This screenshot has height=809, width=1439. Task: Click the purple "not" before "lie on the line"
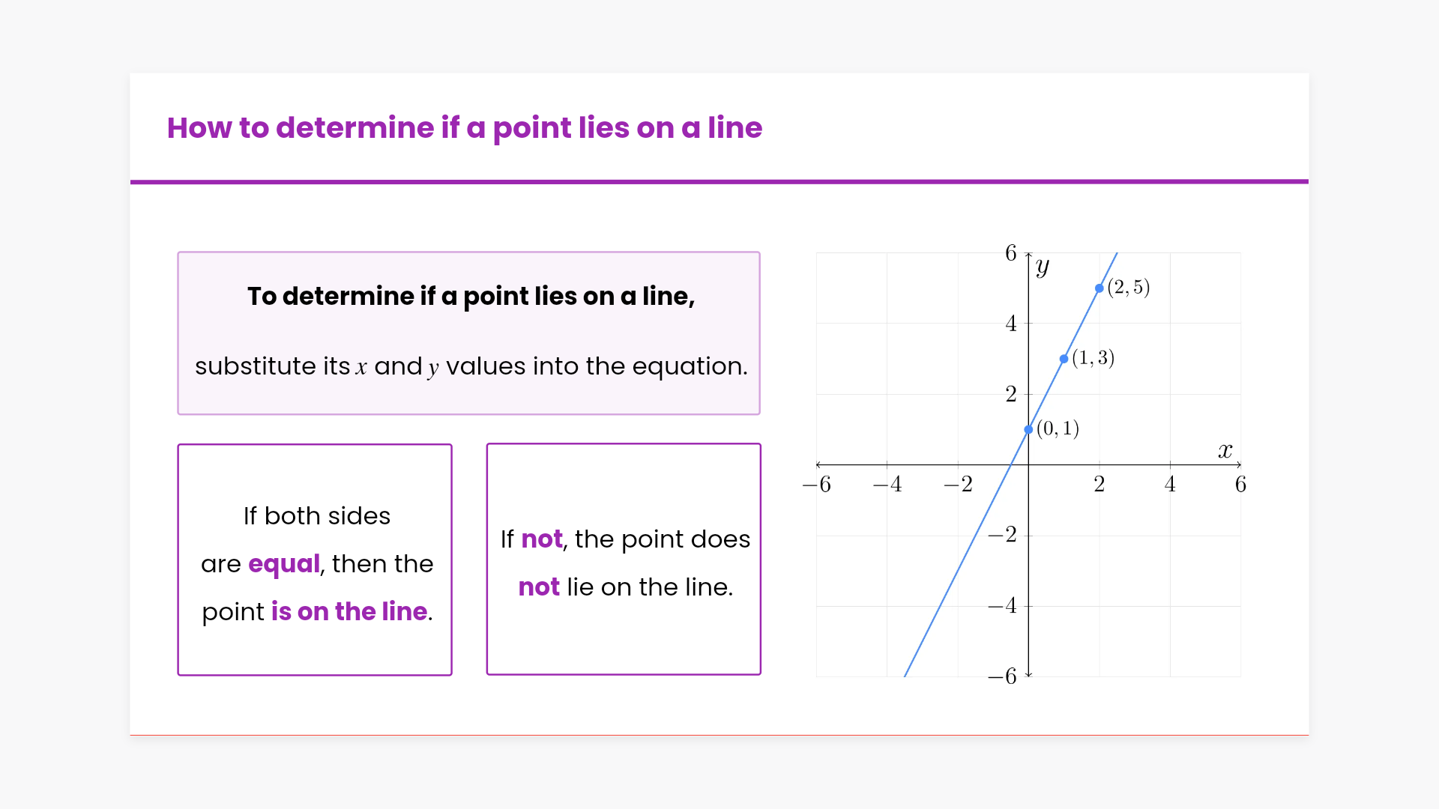pyautogui.click(x=539, y=587)
